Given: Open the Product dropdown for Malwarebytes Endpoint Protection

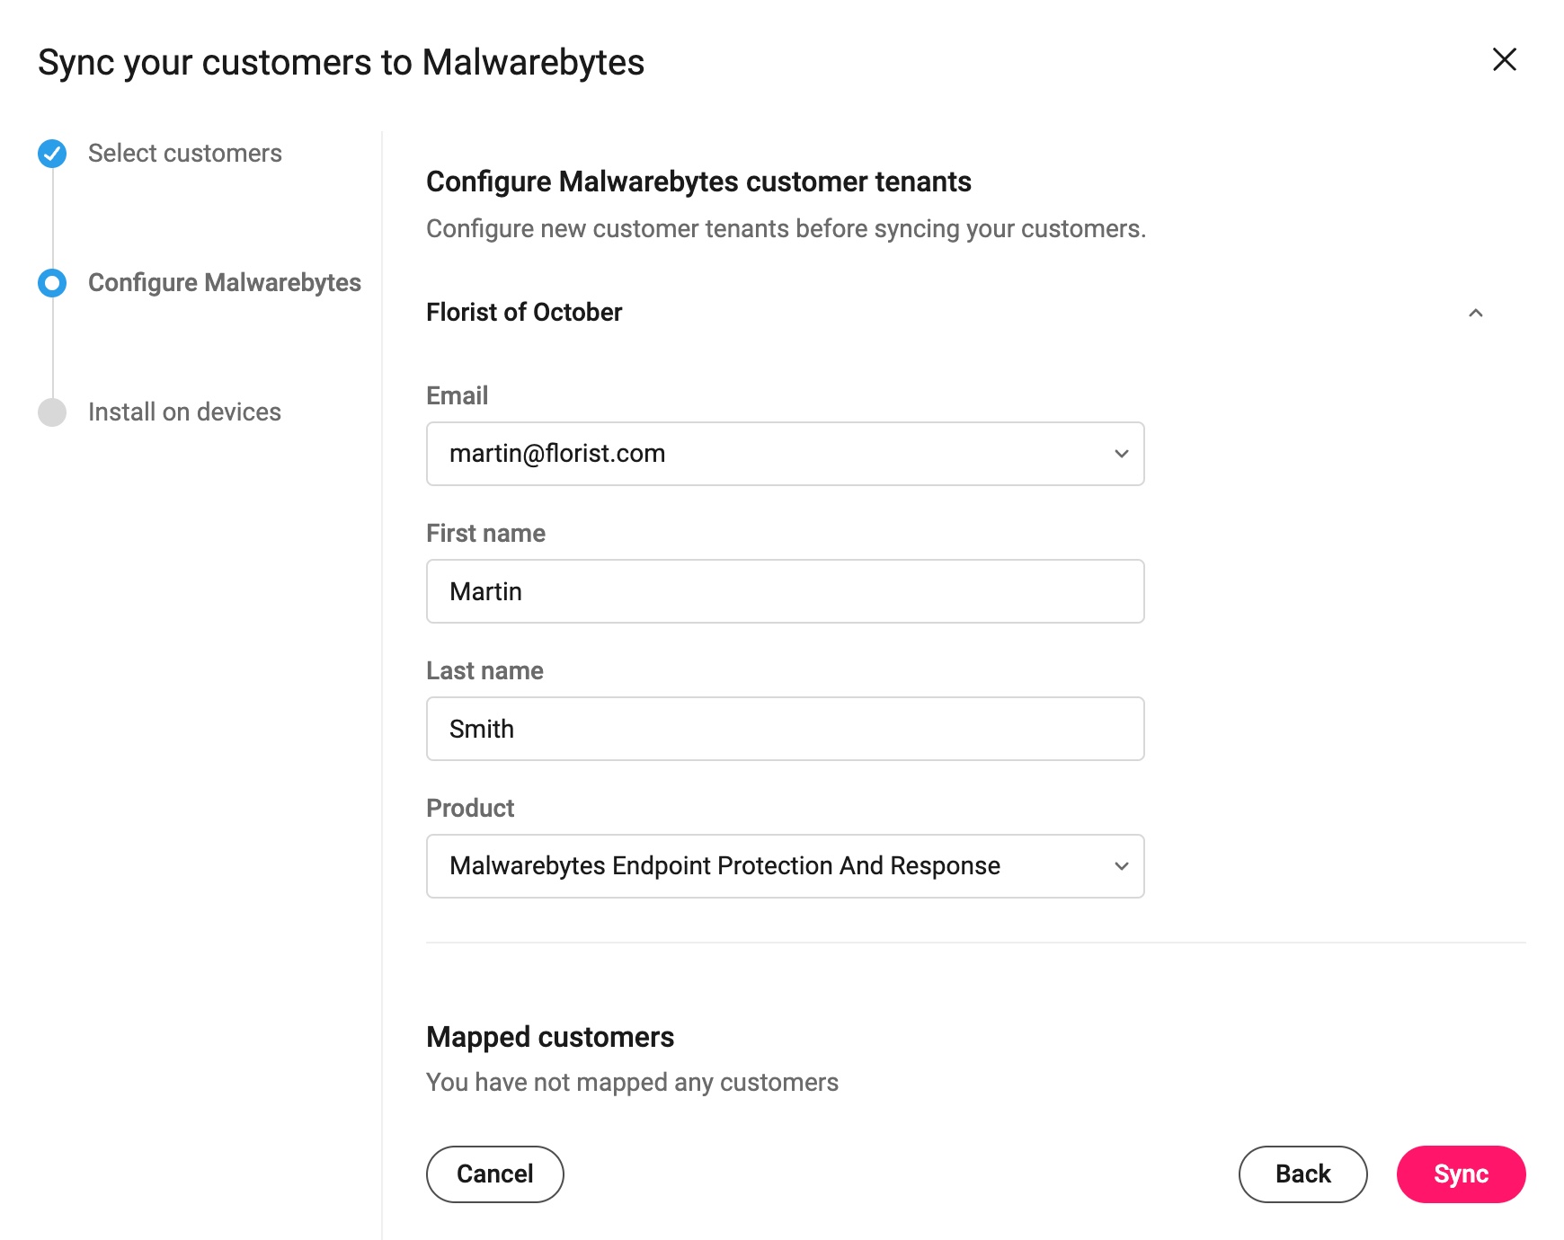Looking at the screenshot, I should pyautogui.click(x=785, y=866).
